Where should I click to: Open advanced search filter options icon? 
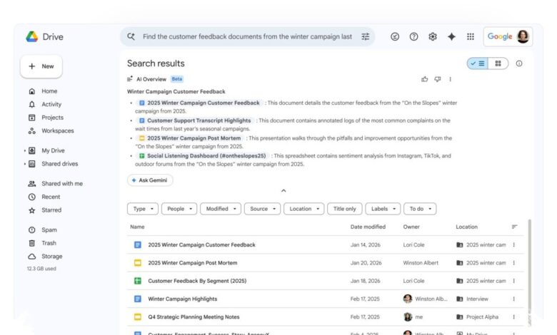365,36
